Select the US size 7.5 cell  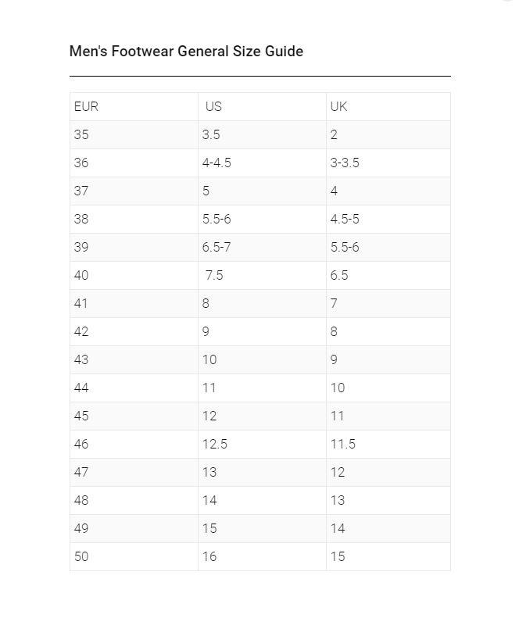(x=214, y=276)
